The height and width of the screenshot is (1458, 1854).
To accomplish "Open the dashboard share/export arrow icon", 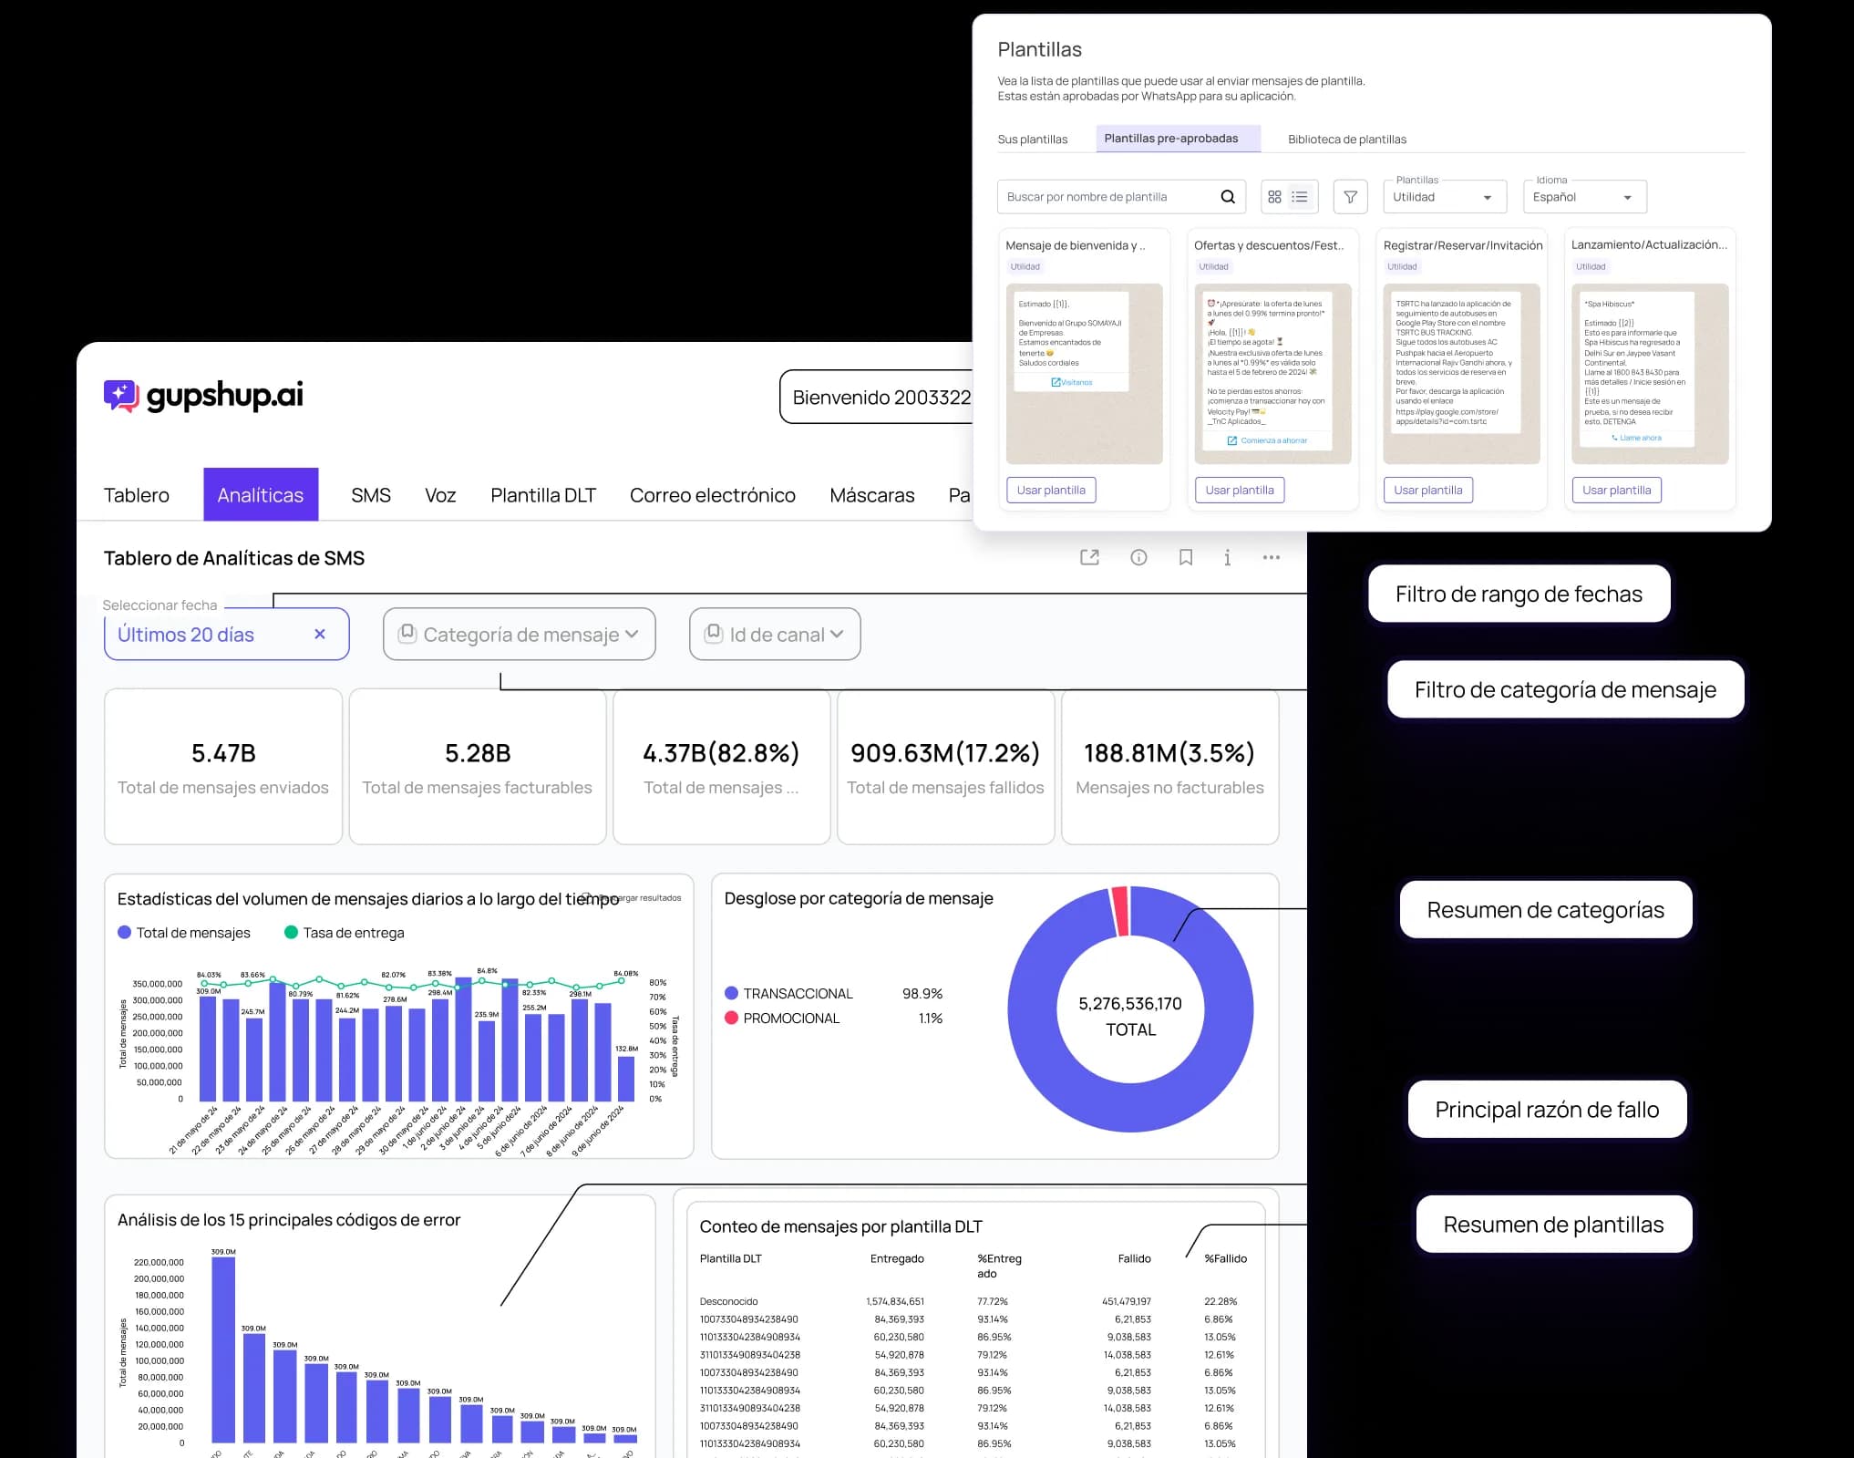I will click(1089, 557).
